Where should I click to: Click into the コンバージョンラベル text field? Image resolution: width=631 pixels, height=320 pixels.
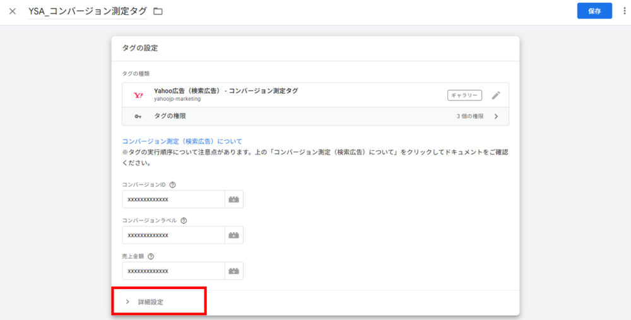[173, 235]
